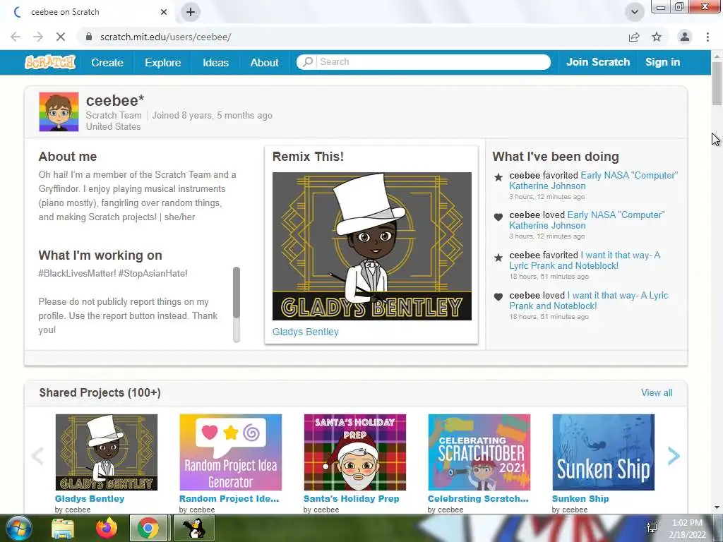
Task: View site info via the padlock icon
Action: (89, 37)
